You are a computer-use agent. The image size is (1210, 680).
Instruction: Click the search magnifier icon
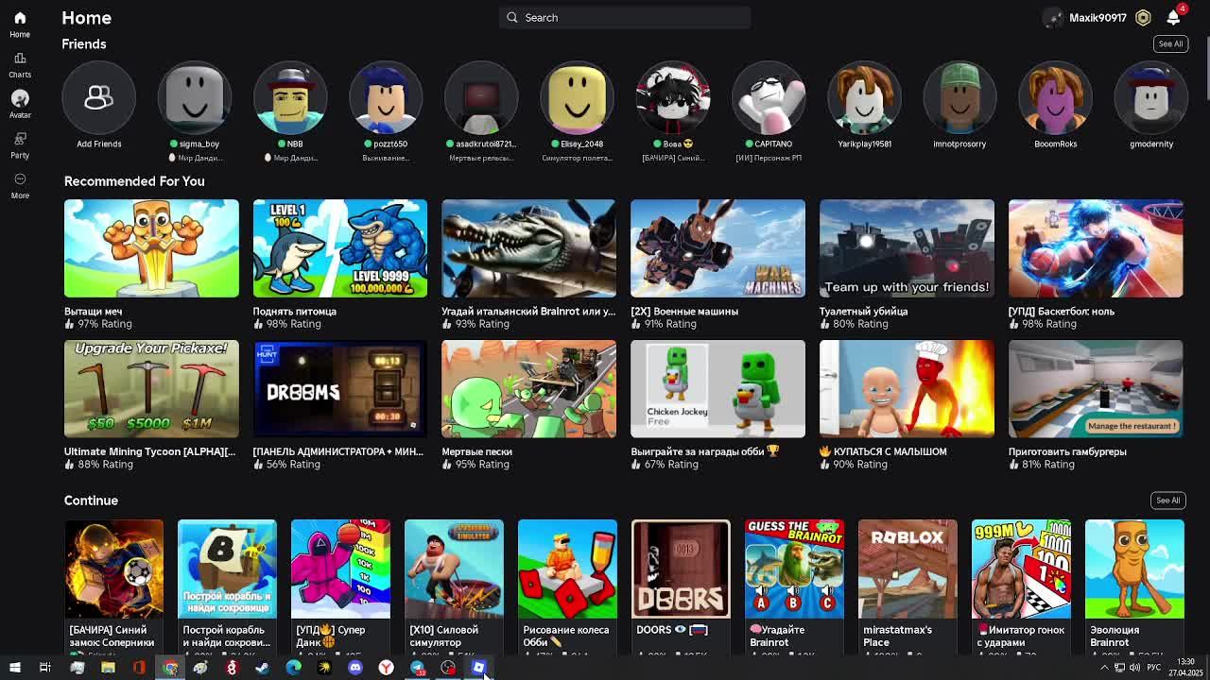point(512,17)
